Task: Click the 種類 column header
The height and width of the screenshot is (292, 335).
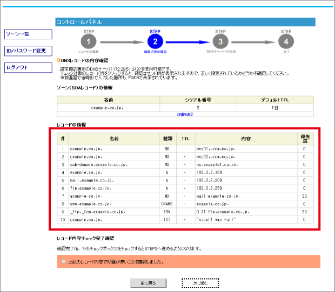Action: 168,139
